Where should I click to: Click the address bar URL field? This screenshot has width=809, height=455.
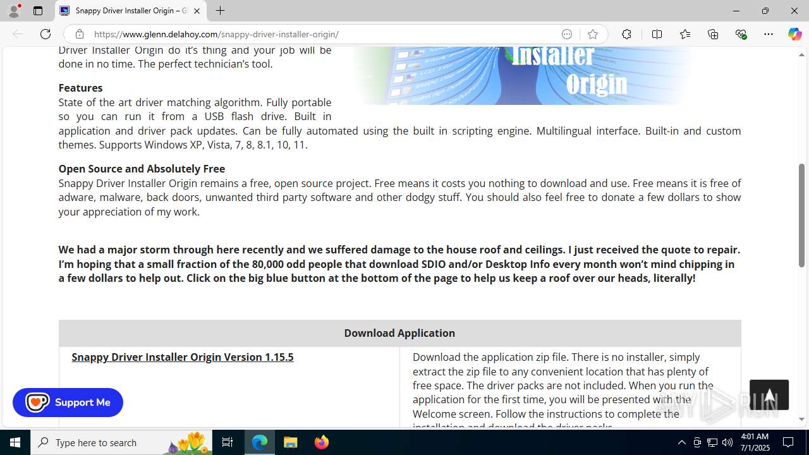[x=322, y=34]
